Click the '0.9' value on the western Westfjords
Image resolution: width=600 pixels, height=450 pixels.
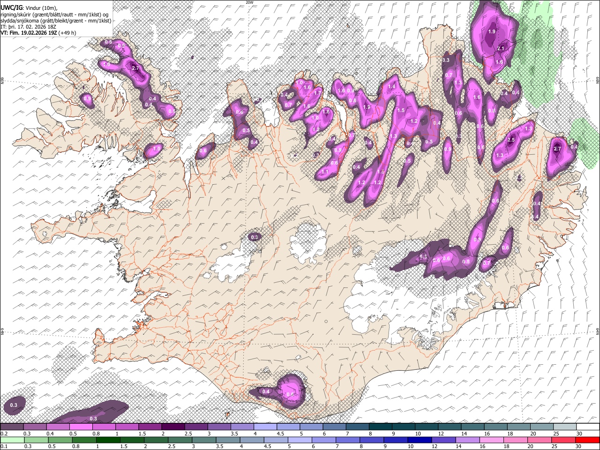pos(87,99)
